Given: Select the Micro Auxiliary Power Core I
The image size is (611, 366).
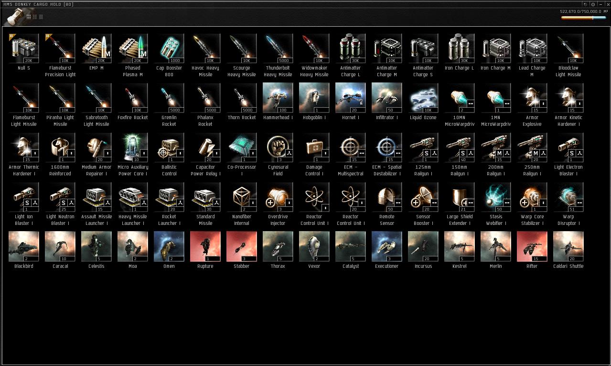Looking at the screenshot, I should [133, 147].
